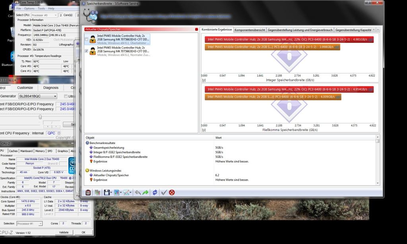Click the red stop square in Aktueller Chipsatz header
Viewport: 407px width, 244px height.
[x=196, y=29]
